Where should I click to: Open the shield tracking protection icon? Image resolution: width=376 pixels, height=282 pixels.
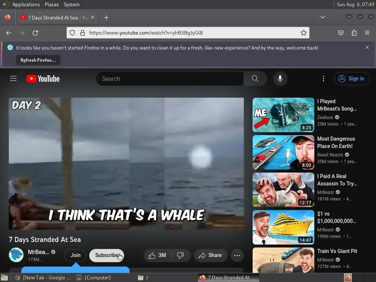(72, 33)
